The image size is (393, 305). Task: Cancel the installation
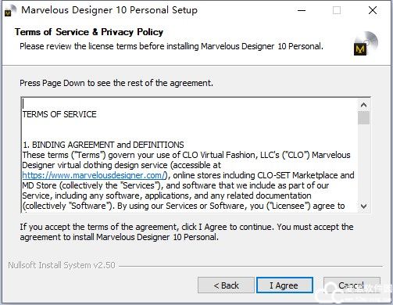[x=352, y=285]
